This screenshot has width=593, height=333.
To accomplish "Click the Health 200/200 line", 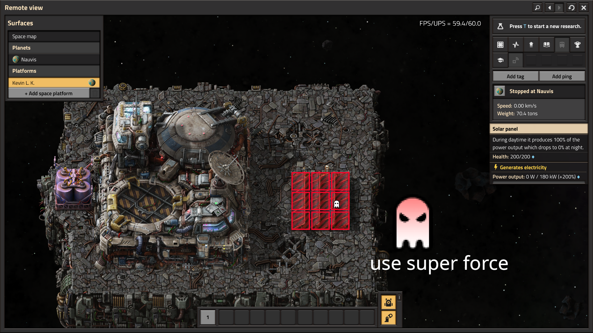I will click(513, 157).
